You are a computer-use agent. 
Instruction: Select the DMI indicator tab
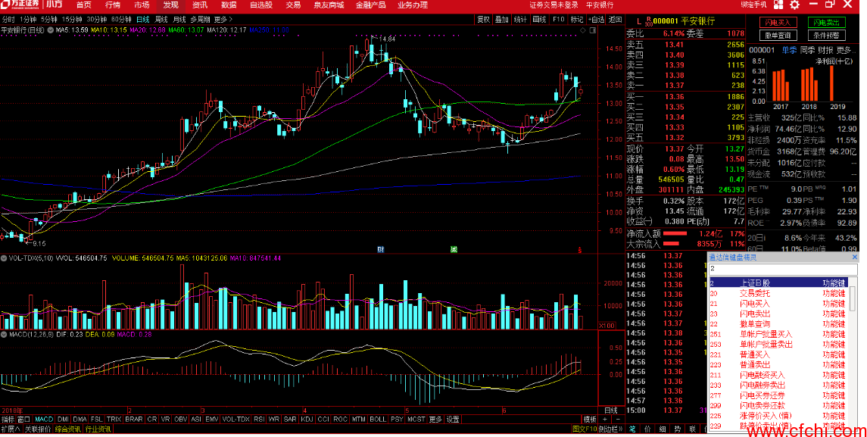click(x=63, y=420)
